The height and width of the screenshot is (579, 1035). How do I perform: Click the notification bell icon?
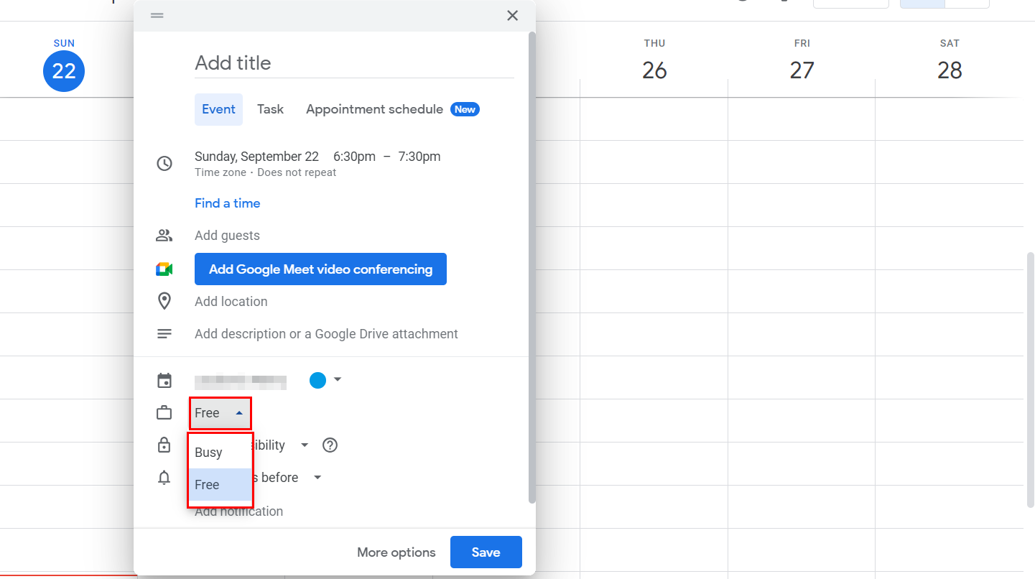164,478
